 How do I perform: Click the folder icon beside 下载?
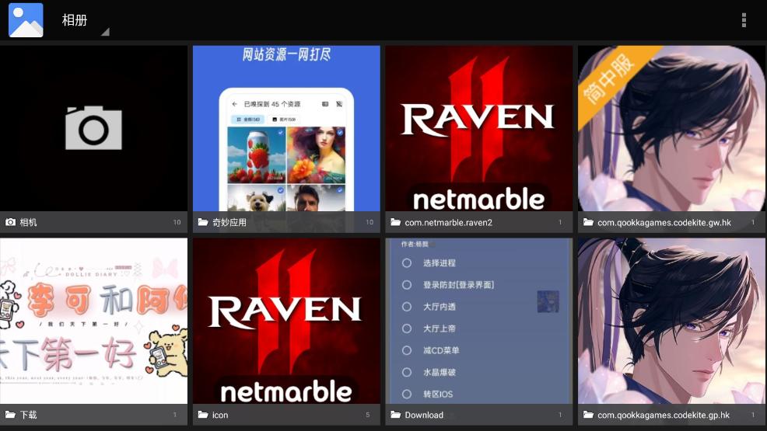coord(10,415)
